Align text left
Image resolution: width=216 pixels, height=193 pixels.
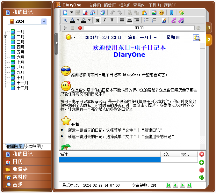click(x=122, y=20)
